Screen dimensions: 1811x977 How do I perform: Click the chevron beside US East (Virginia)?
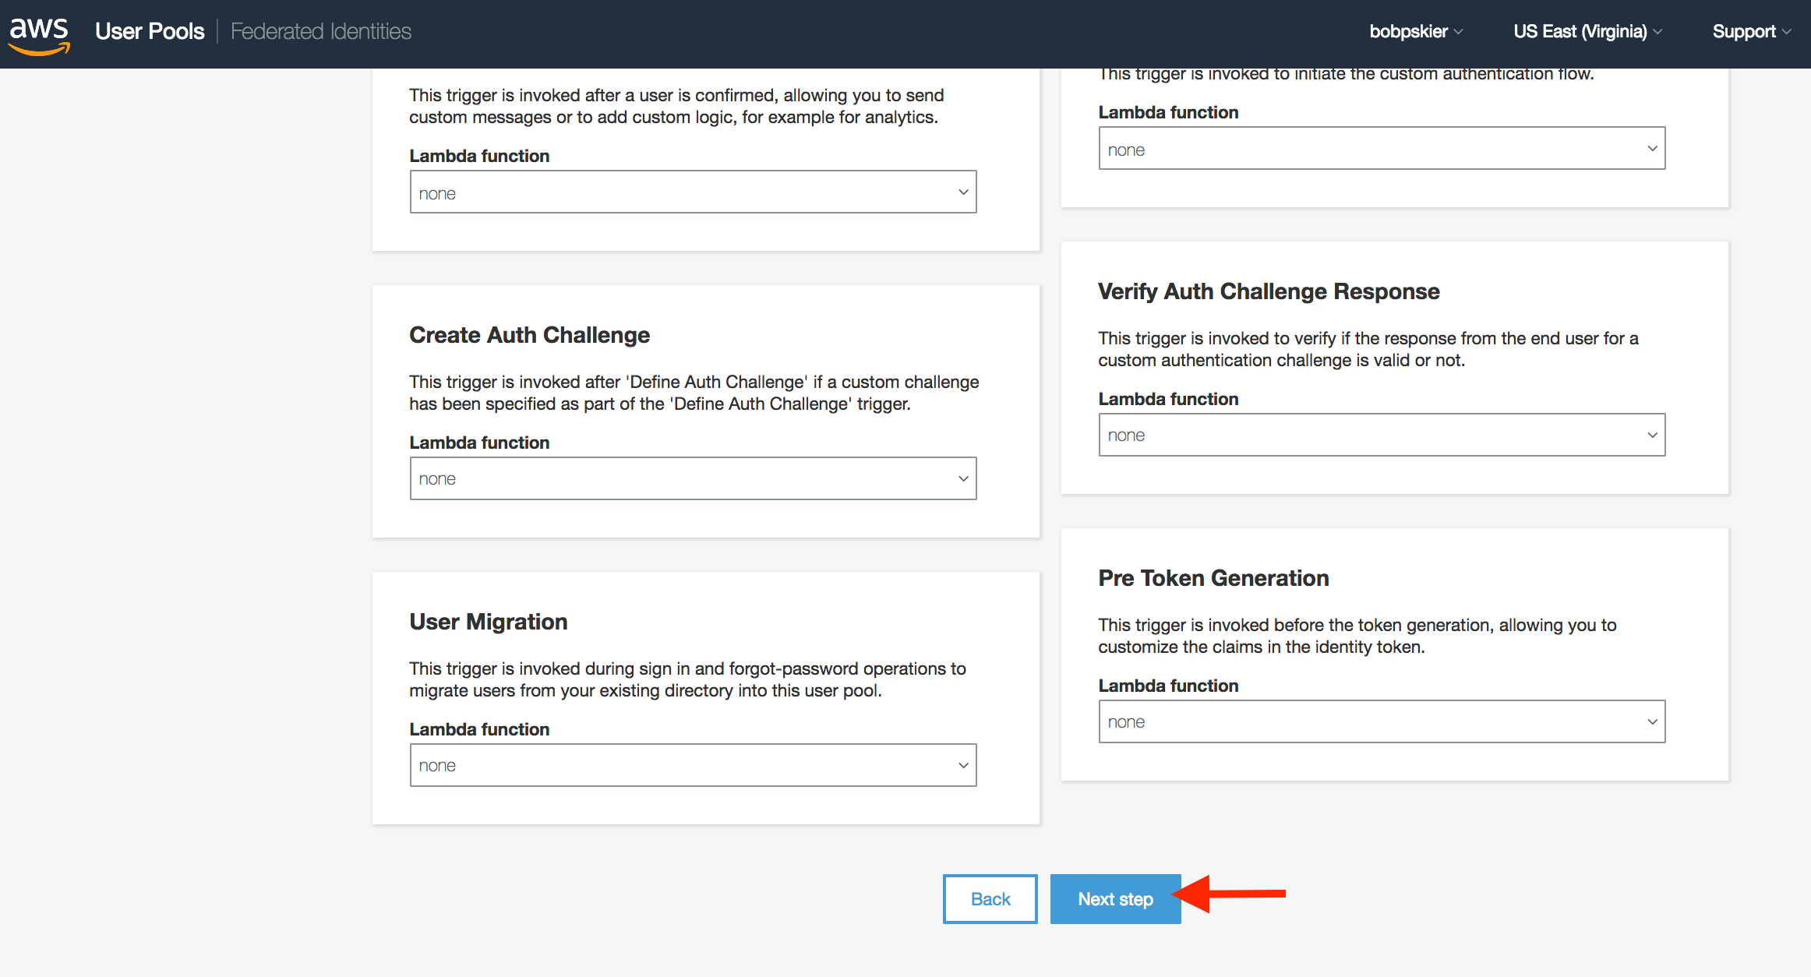[x=1657, y=32]
